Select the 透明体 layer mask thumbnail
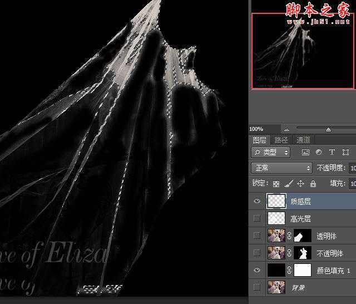356x304 pixels. click(303, 236)
